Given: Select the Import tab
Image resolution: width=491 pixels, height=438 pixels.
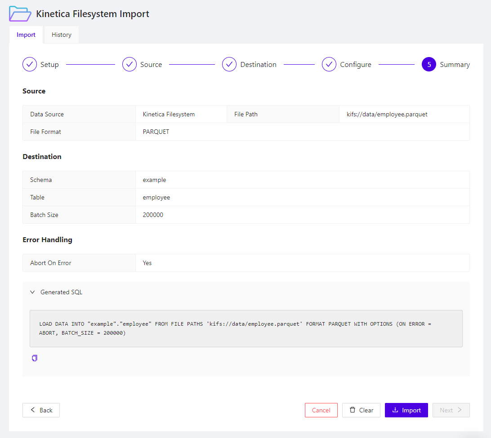Looking at the screenshot, I should coord(26,35).
